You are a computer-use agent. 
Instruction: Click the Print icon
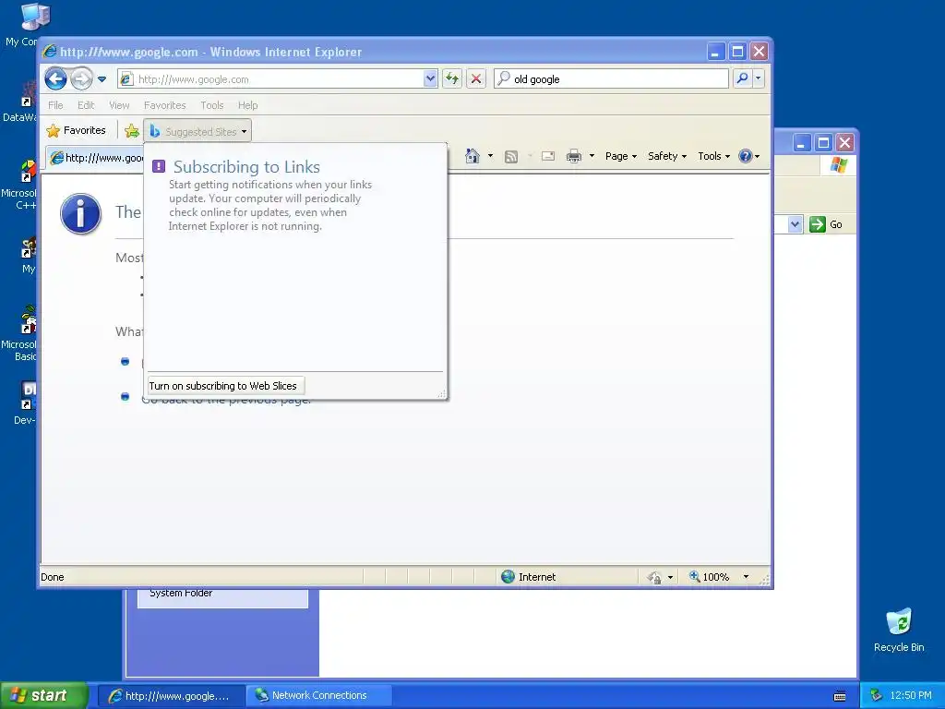pos(574,156)
